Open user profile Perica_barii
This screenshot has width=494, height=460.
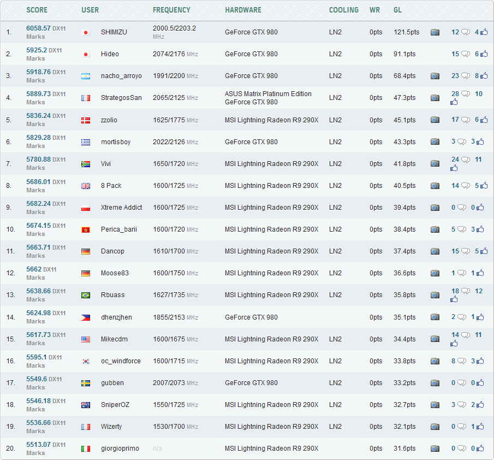click(119, 229)
